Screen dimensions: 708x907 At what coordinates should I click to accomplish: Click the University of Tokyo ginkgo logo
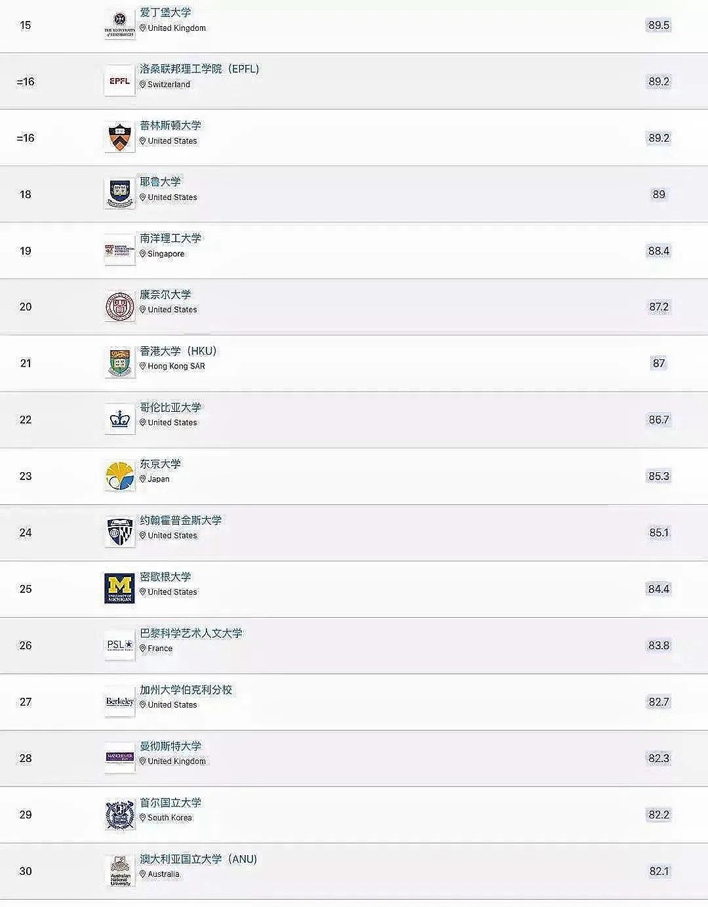click(119, 476)
